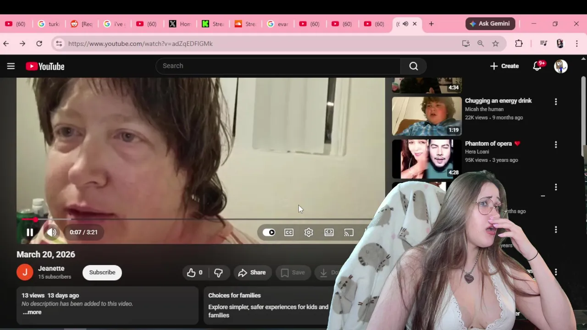
Task: Toggle the autoplay switch in player
Action: click(x=269, y=232)
